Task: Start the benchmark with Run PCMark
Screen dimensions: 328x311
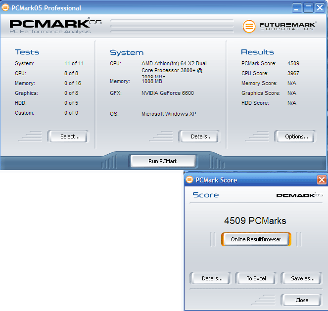Action: point(163,161)
